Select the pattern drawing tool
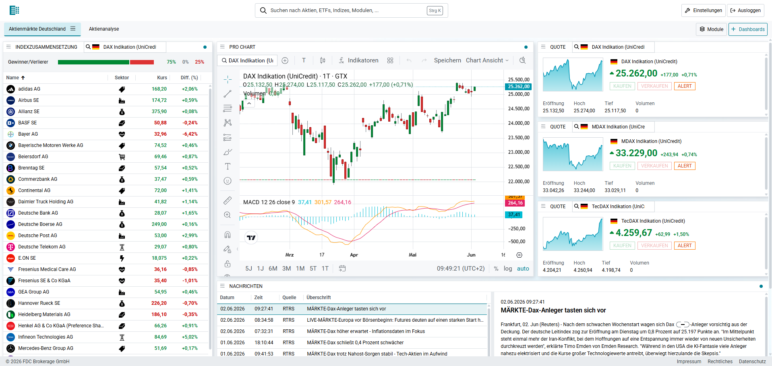Viewport: 772px width, 366px height. pos(228,123)
